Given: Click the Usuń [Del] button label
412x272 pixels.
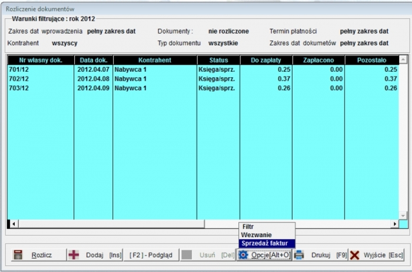Looking at the screenshot, I should [x=217, y=255].
